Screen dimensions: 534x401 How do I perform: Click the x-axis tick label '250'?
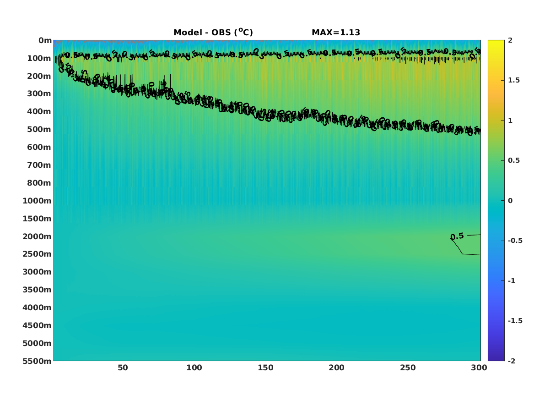coord(408,368)
